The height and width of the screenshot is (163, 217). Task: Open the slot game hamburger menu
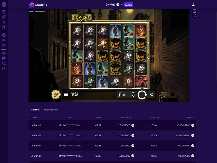tap(66, 94)
